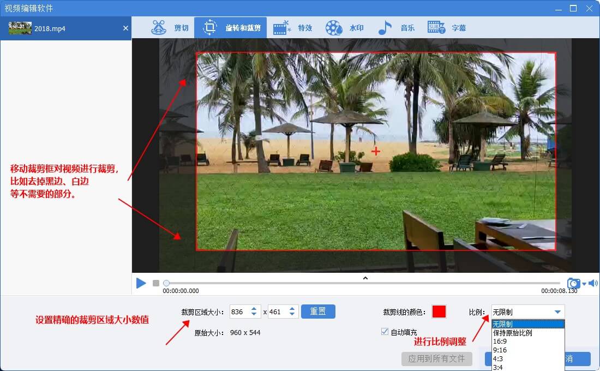This screenshot has width=600, height=371.
Task: Expand the 比例 ratio combo box
Action: 527,312
